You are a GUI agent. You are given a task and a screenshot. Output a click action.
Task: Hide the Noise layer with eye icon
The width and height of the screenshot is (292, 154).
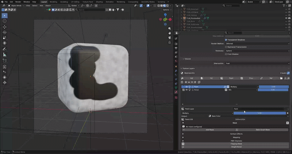point(187,90)
